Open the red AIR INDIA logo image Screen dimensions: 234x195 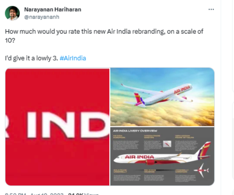(57, 127)
